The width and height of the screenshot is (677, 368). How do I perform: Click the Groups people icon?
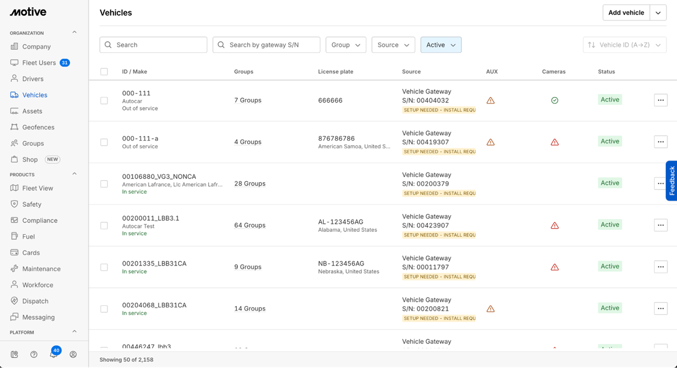pyautogui.click(x=14, y=143)
